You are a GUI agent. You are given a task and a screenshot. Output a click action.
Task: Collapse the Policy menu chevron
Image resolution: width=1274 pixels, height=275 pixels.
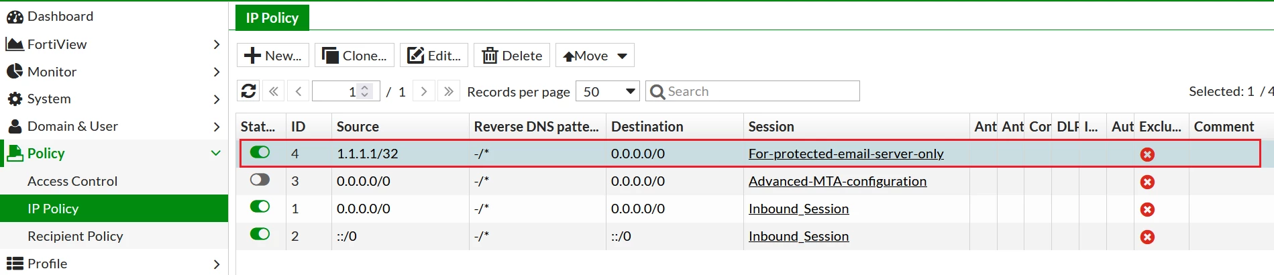click(216, 153)
